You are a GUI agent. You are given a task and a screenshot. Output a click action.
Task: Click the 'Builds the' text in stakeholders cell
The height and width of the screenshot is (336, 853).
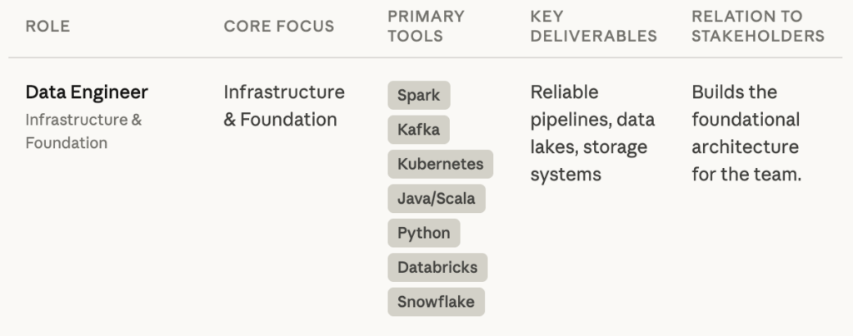click(734, 91)
